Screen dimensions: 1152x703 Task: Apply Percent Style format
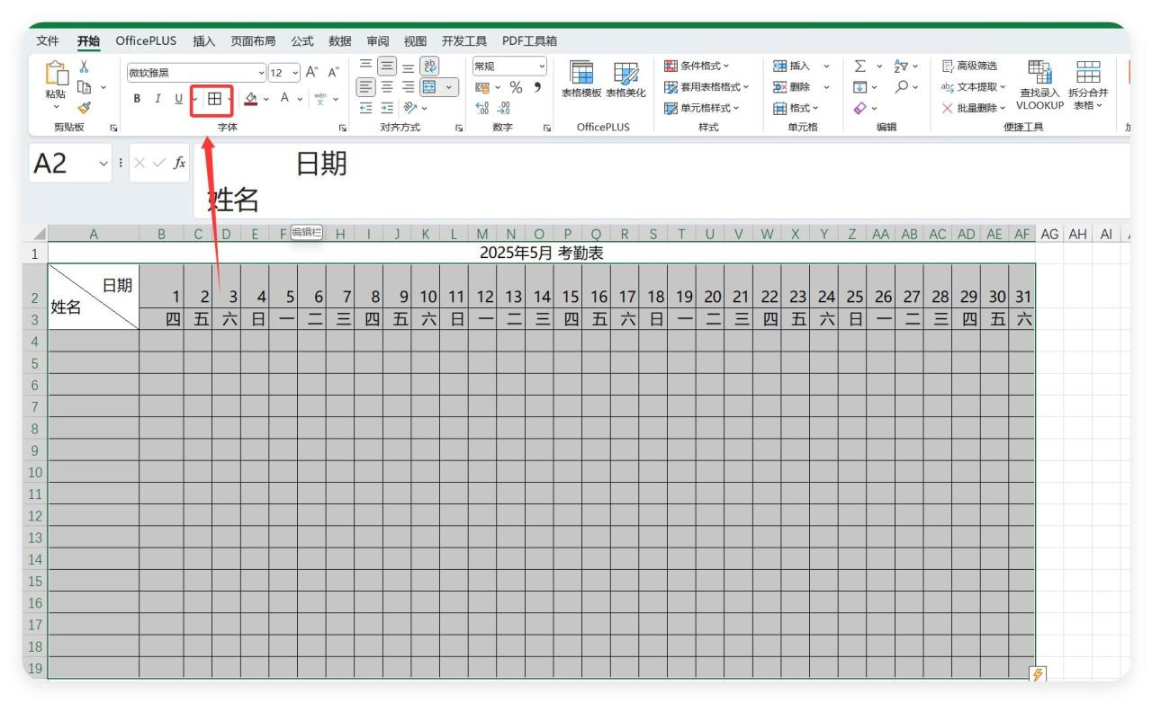(517, 87)
